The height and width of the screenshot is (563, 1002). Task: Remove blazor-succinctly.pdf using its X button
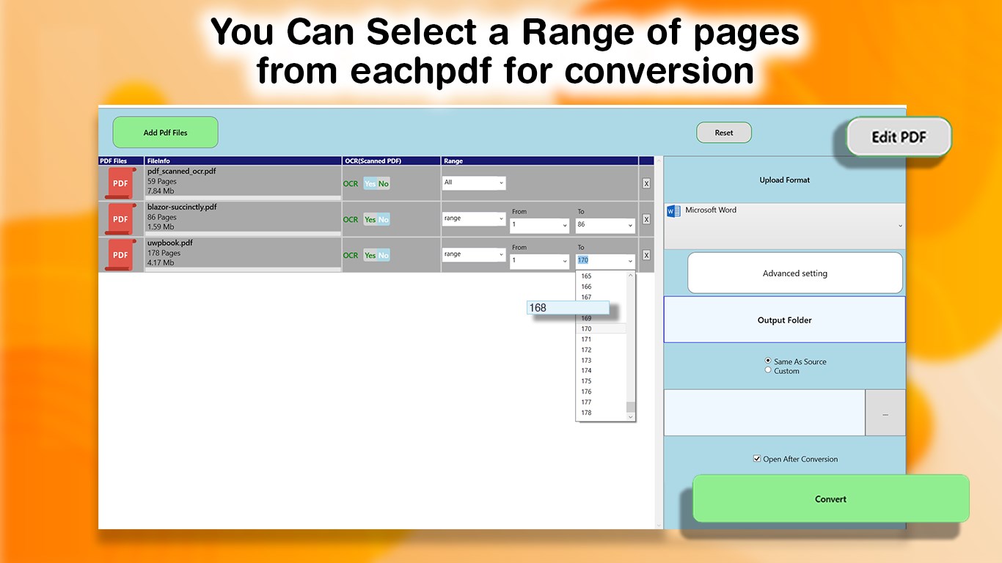(x=646, y=218)
